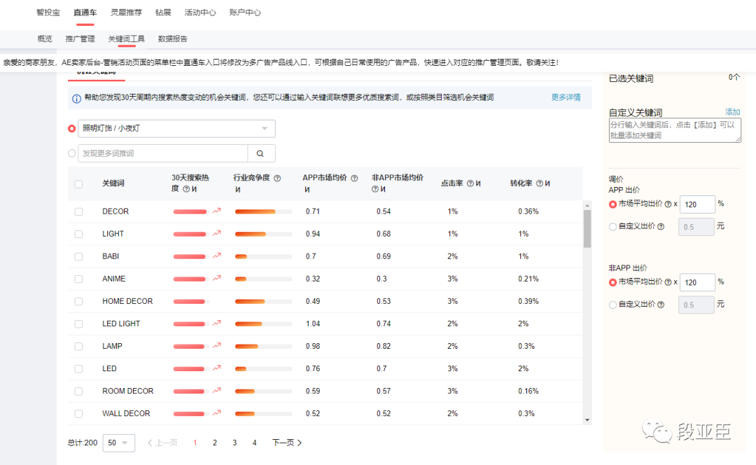The height and width of the screenshot is (465, 756).
Task: Click the info icon before the 30天机会关键词 tip
Action: [77, 97]
